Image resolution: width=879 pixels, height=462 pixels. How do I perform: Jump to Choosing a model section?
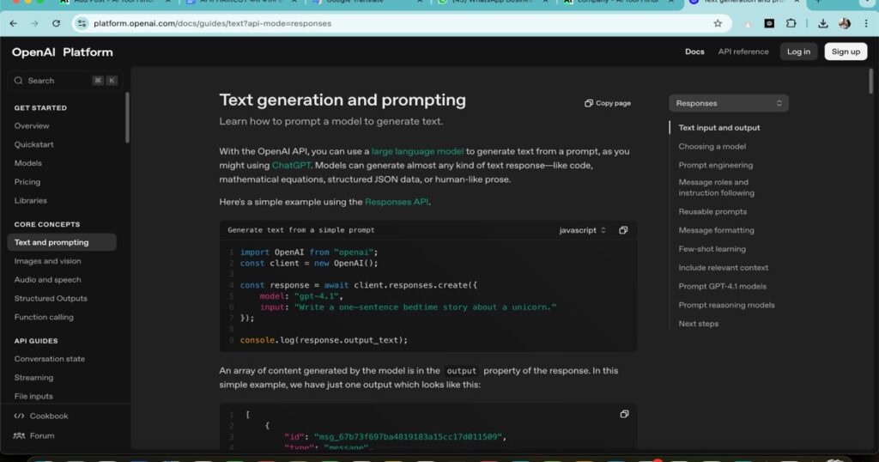click(712, 146)
